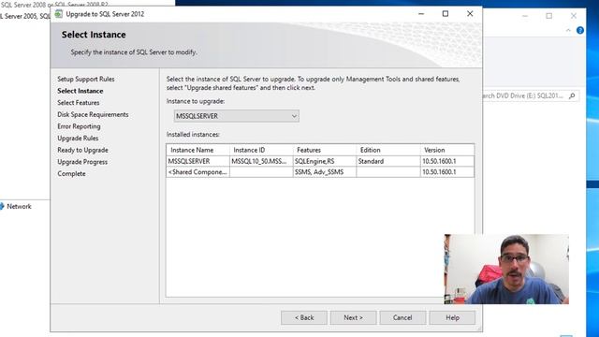
Task: Open Help for the wizard
Action: 452,317
